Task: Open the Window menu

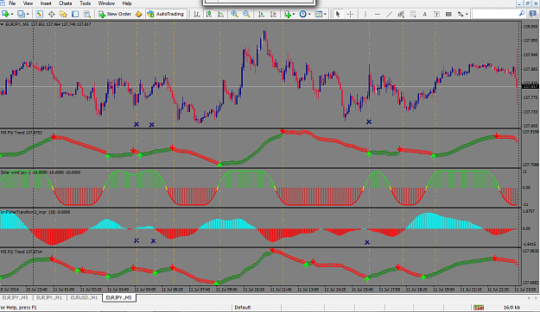Action: point(106,3)
